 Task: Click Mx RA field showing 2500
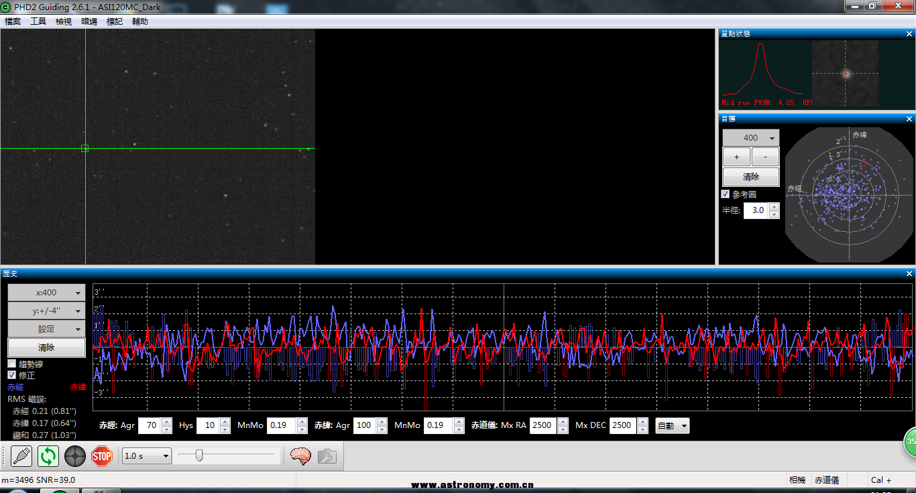pos(543,425)
